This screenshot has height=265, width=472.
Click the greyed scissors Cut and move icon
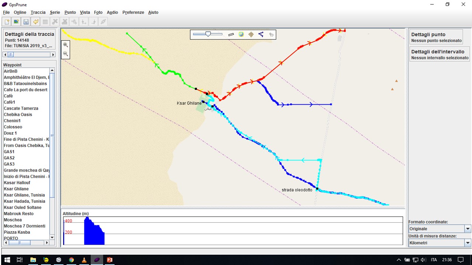coord(74,22)
